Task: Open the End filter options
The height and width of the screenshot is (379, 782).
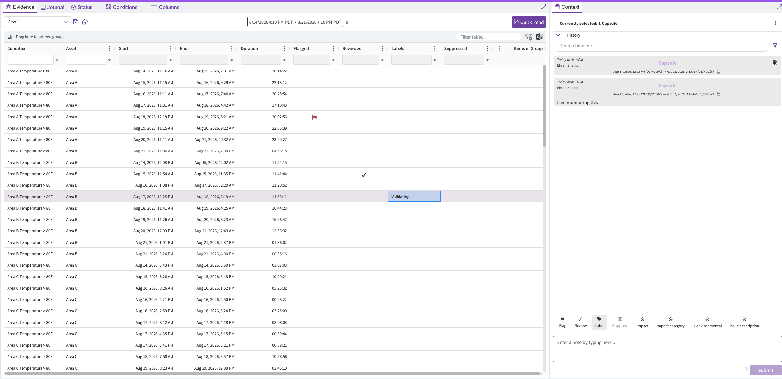Action: (232, 59)
